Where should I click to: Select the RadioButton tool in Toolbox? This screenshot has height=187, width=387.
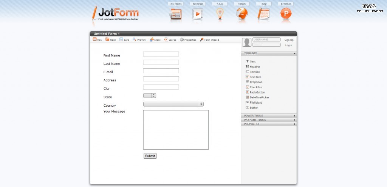click(257, 92)
